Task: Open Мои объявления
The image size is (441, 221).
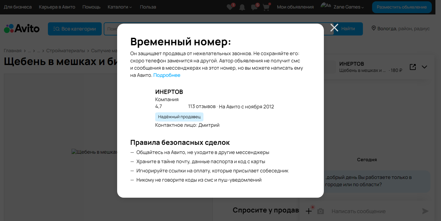Action: (x=295, y=7)
